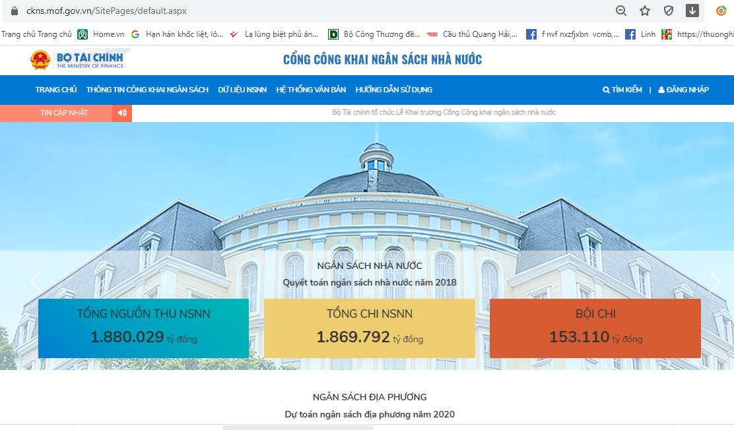Open Hướng dẫn sử dụng menu
The height and width of the screenshot is (430, 734).
click(x=393, y=90)
